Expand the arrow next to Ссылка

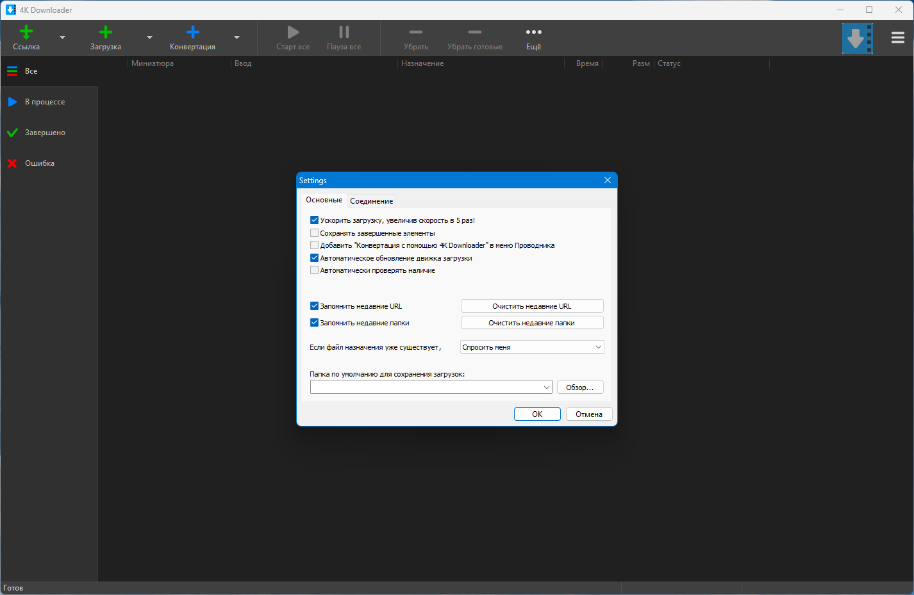click(62, 38)
